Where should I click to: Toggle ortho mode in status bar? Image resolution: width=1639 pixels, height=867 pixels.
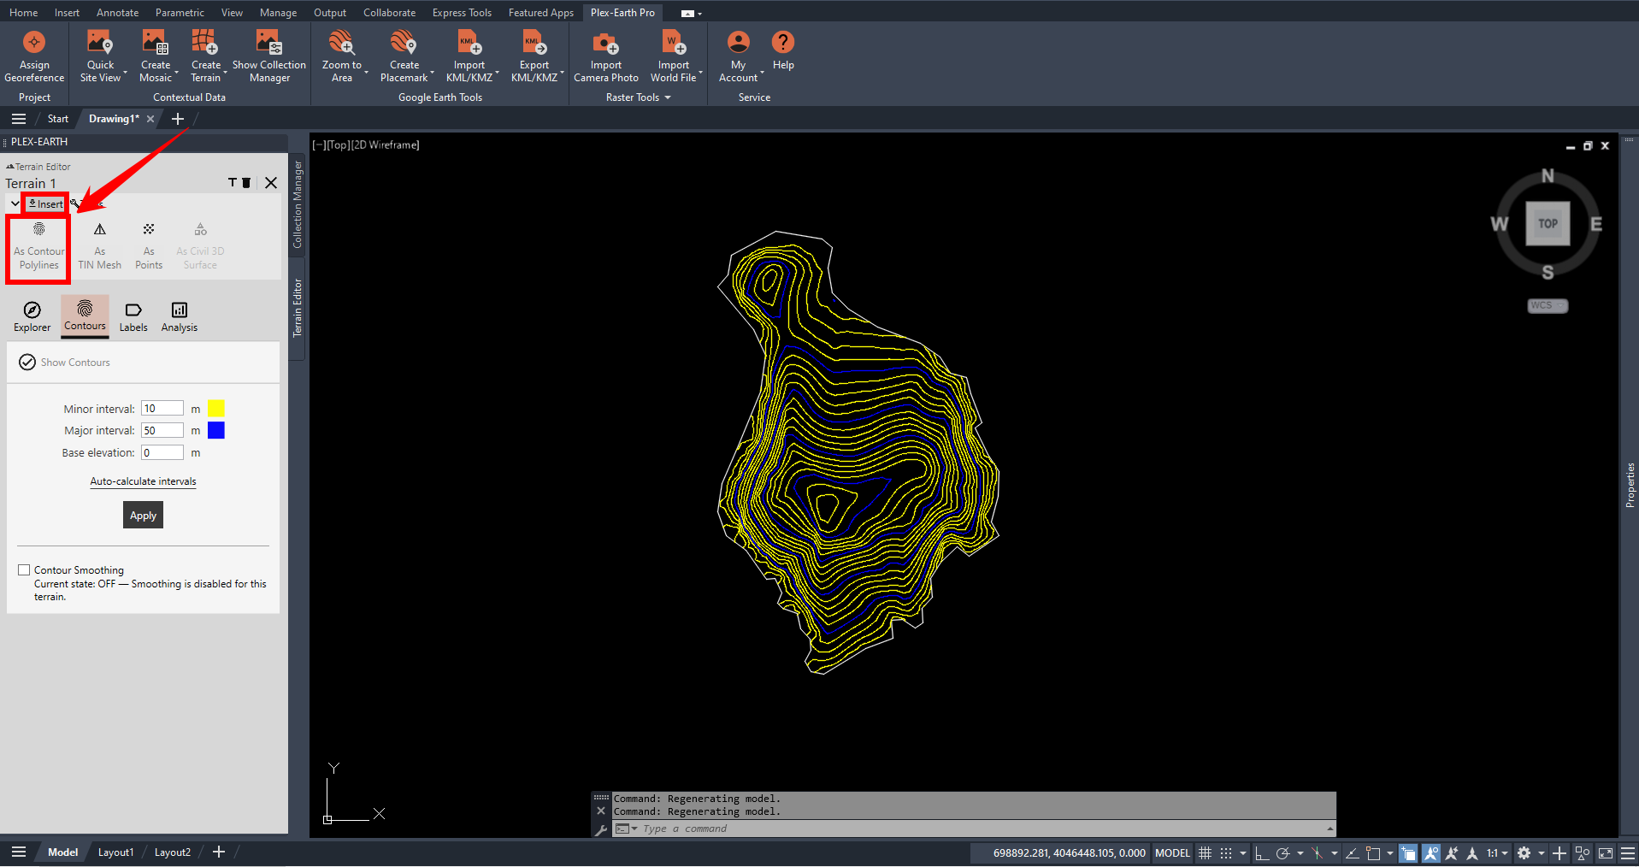click(x=1262, y=853)
